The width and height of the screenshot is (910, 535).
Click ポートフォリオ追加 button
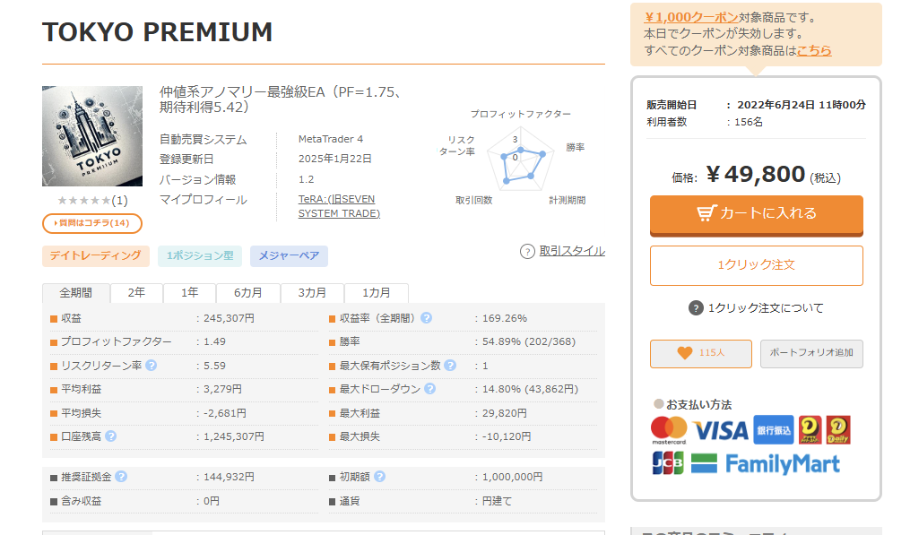pos(811,353)
